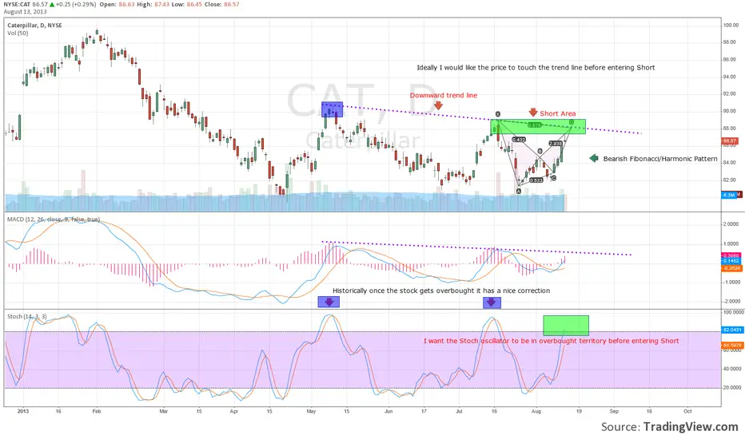745x439 pixels.
Task: Click the 98.00 price axis label
Action: [731, 42]
